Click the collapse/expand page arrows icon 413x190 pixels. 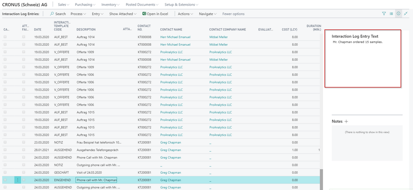(x=406, y=14)
